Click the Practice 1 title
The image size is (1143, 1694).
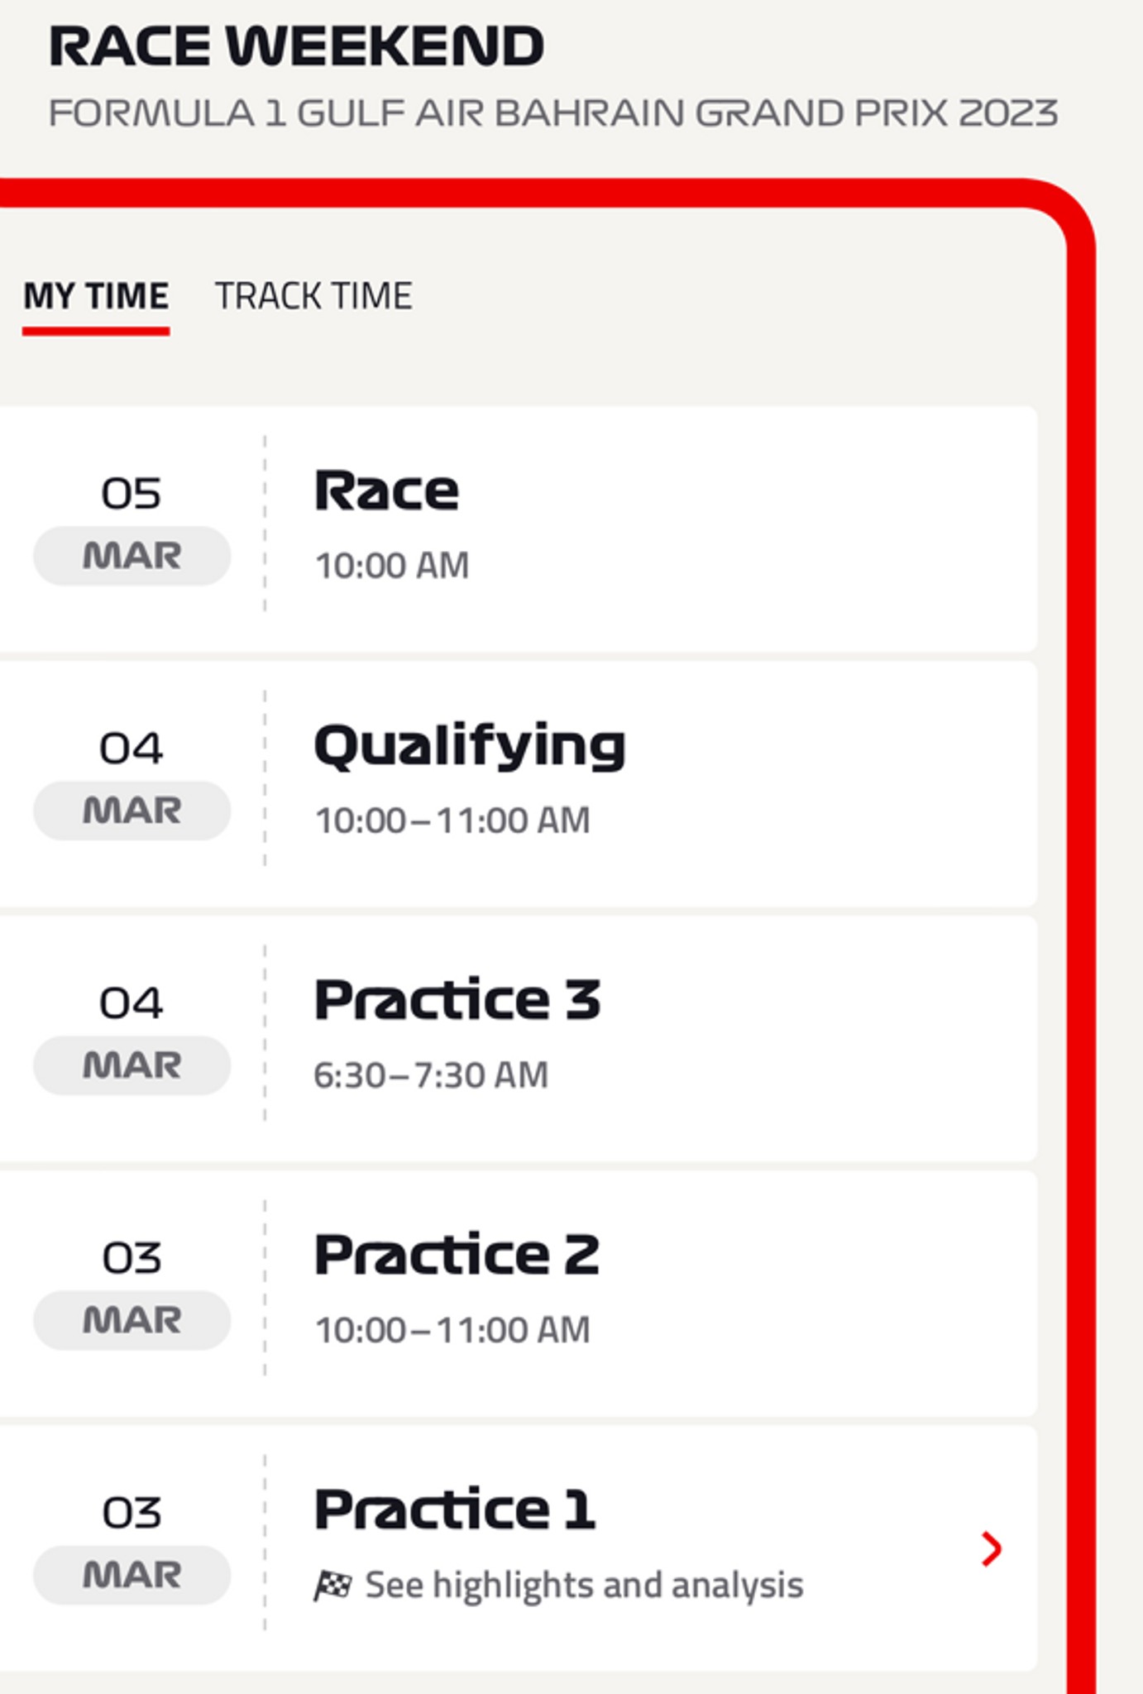click(455, 1509)
